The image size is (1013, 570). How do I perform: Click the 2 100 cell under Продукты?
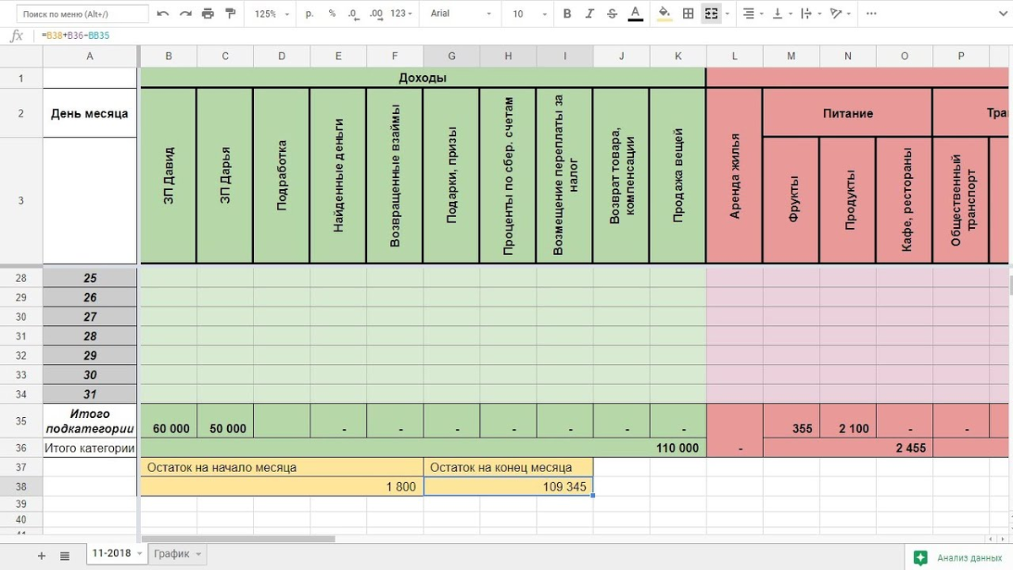click(848, 421)
